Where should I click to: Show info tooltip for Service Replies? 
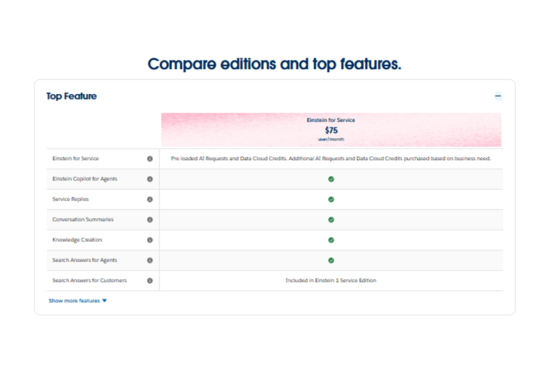[x=150, y=199]
